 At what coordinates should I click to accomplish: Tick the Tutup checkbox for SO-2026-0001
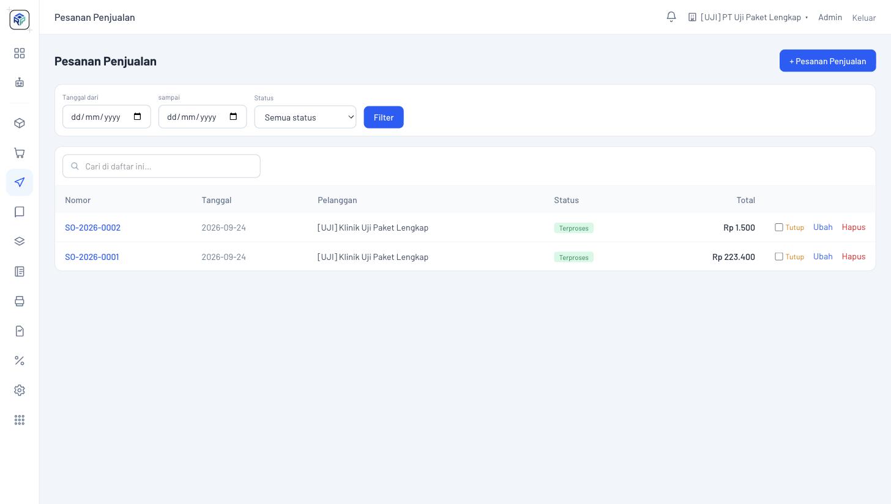(779, 256)
